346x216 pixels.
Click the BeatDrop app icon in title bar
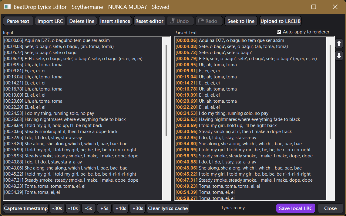coord(7,7)
